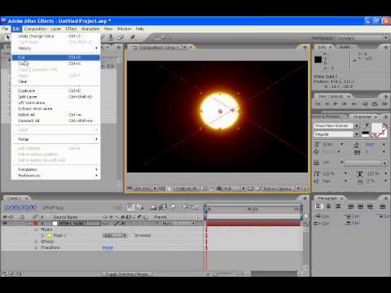Switch to the Info panel tab
The height and width of the screenshot is (293, 391).
pyautogui.click(x=322, y=47)
